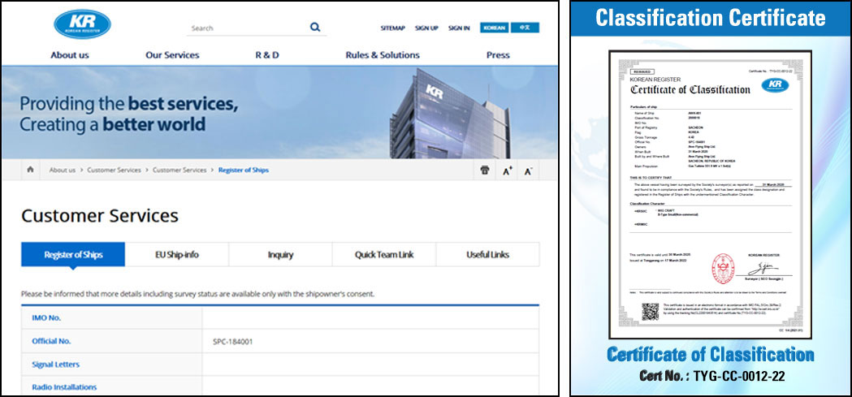Select the Useful Links tab
This screenshot has height=397, width=852.
pyautogui.click(x=488, y=254)
